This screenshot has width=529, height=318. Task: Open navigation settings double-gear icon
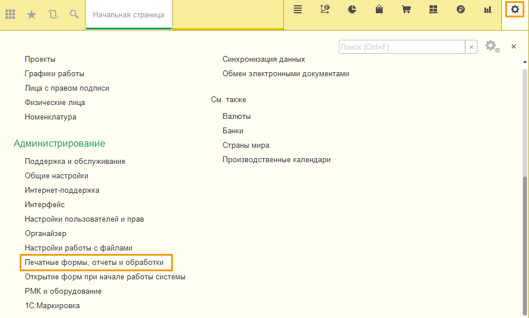click(492, 47)
